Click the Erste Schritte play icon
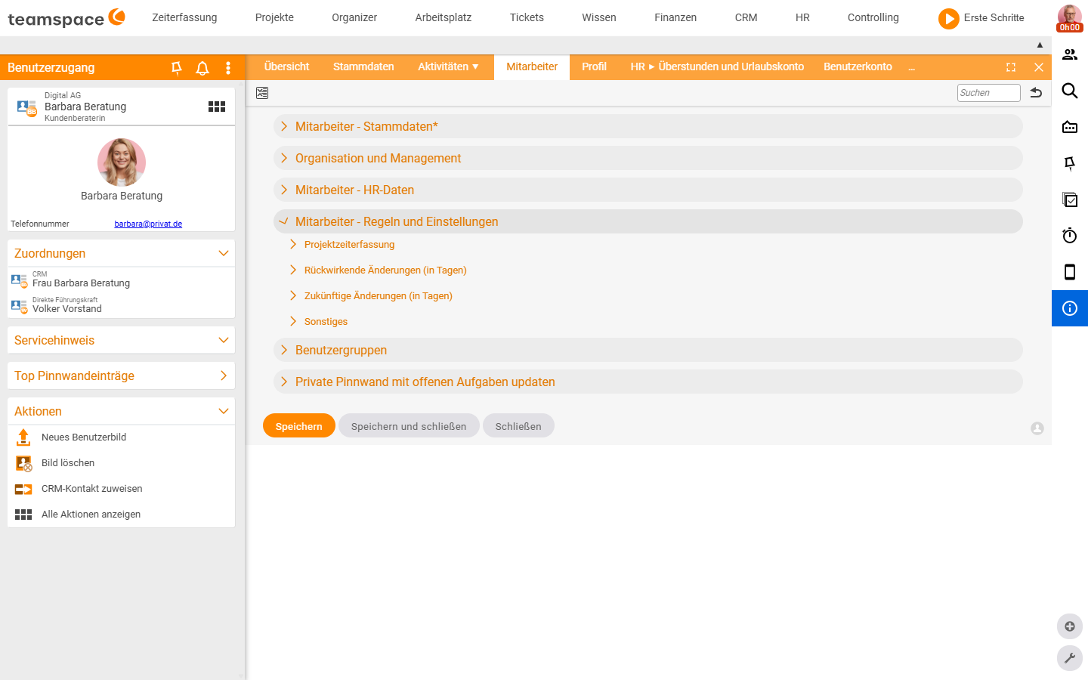 tap(948, 18)
